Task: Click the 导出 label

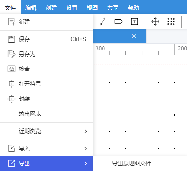Action: (x=24, y=164)
